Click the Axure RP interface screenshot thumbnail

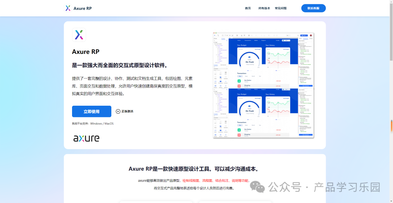(x=263, y=85)
